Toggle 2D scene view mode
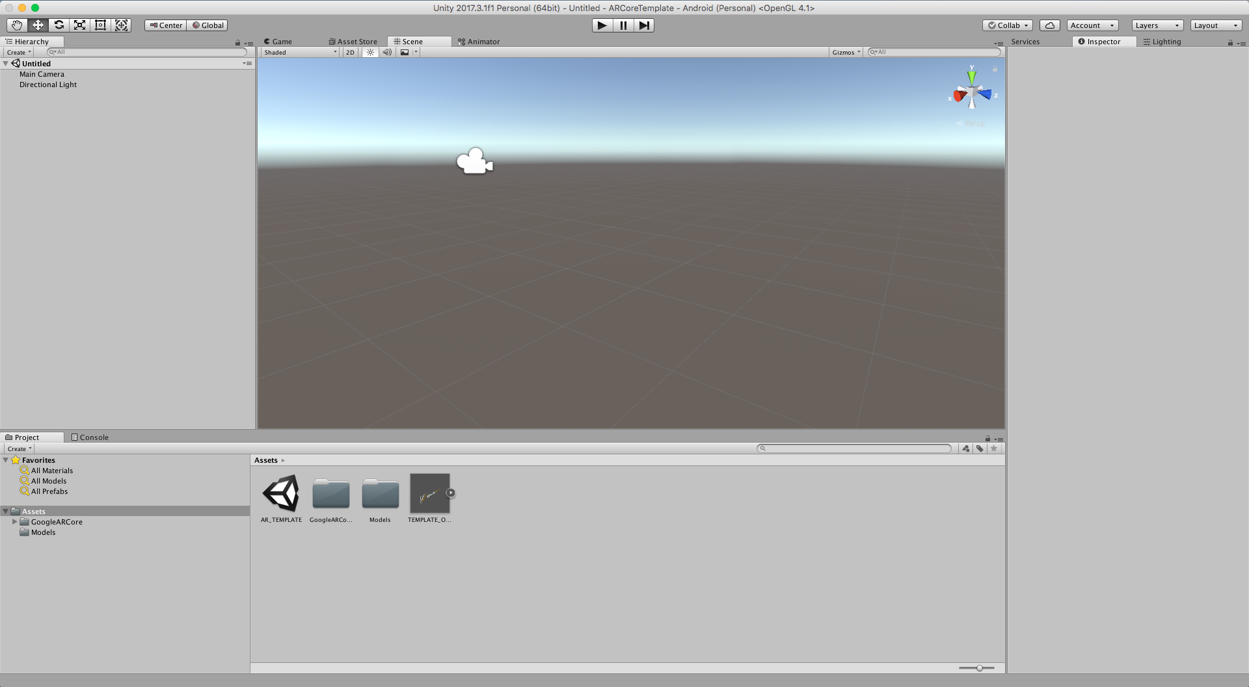1249x687 pixels. point(350,53)
